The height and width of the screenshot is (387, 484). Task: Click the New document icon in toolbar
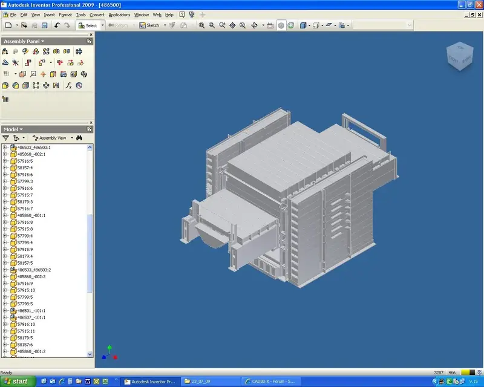coord(8,25)
